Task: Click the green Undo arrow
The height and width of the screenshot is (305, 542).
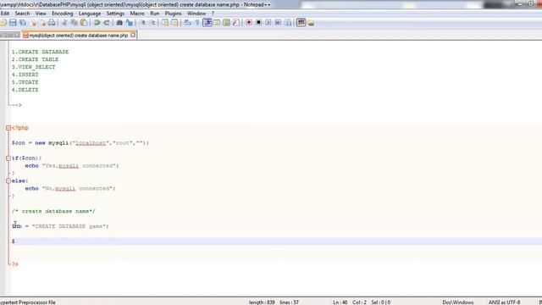Action: coord(97,23)
